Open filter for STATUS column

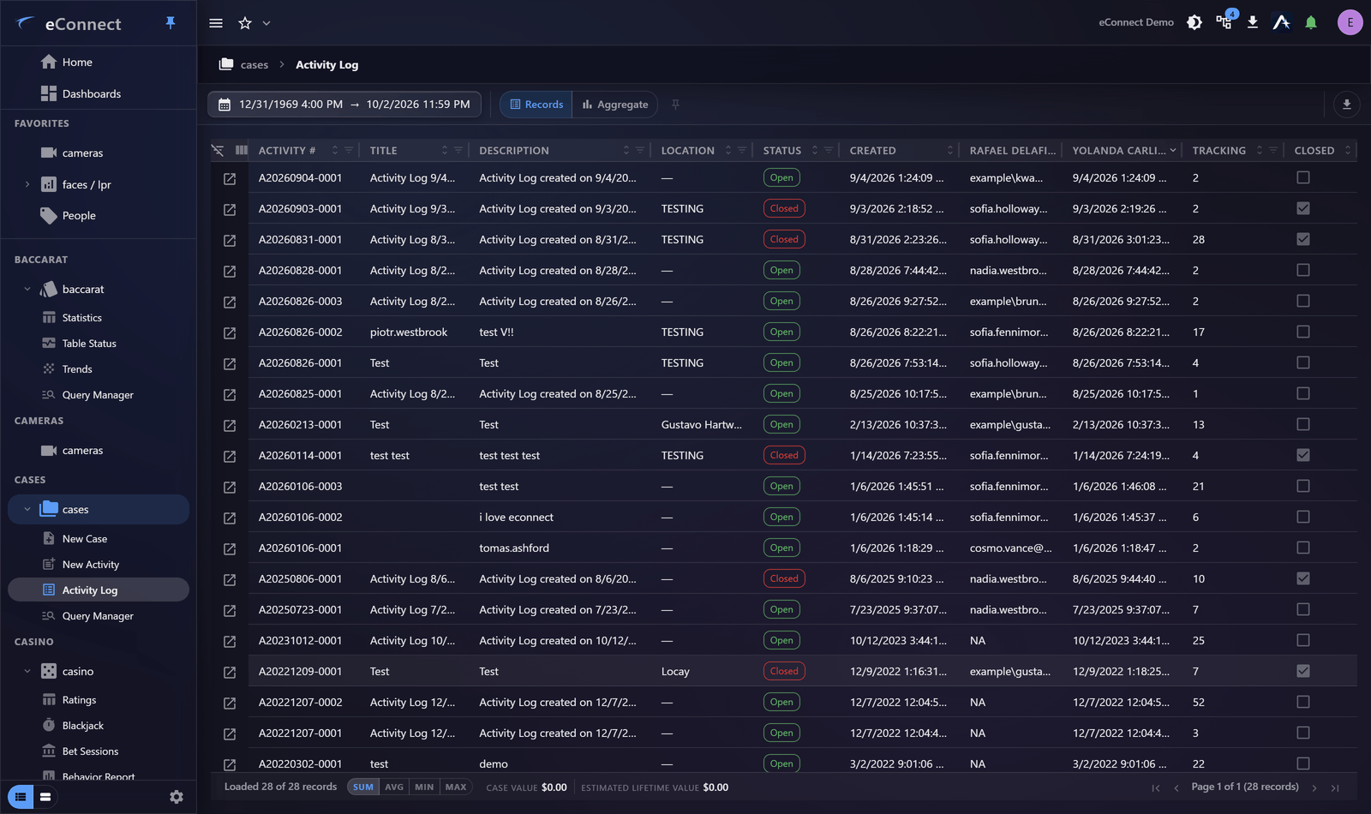[x=829, y=150]
